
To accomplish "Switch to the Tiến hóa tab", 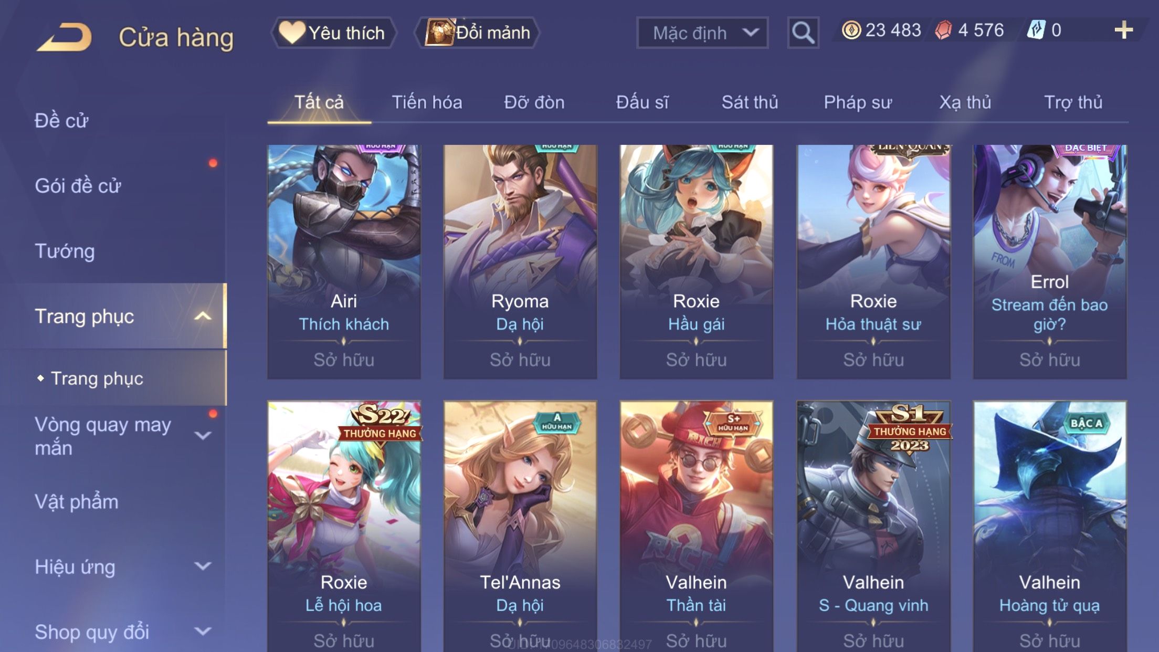I will pyautogui.click(x=427, y=102).
